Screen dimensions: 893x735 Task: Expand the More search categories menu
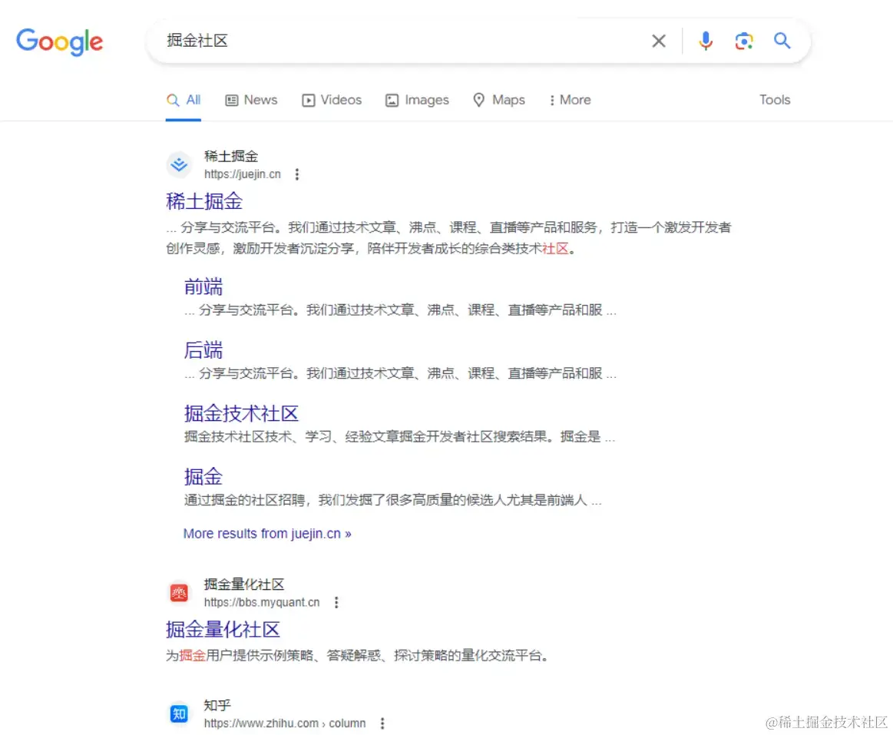570,101
